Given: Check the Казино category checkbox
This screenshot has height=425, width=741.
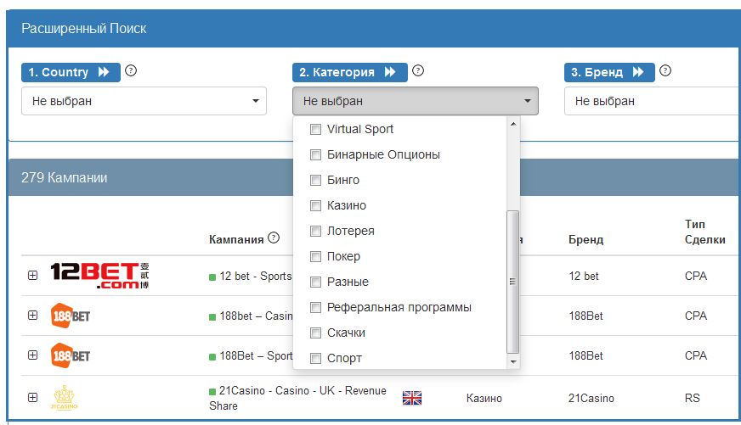Looking at the screenshot, I should tap(315, 205).
